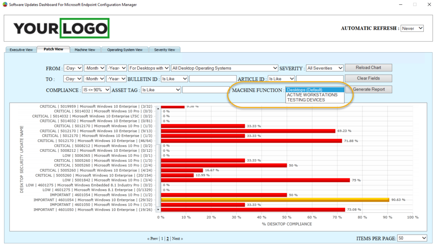
Task: Click the Clear Fields button
Action: [x=368, y=78]
